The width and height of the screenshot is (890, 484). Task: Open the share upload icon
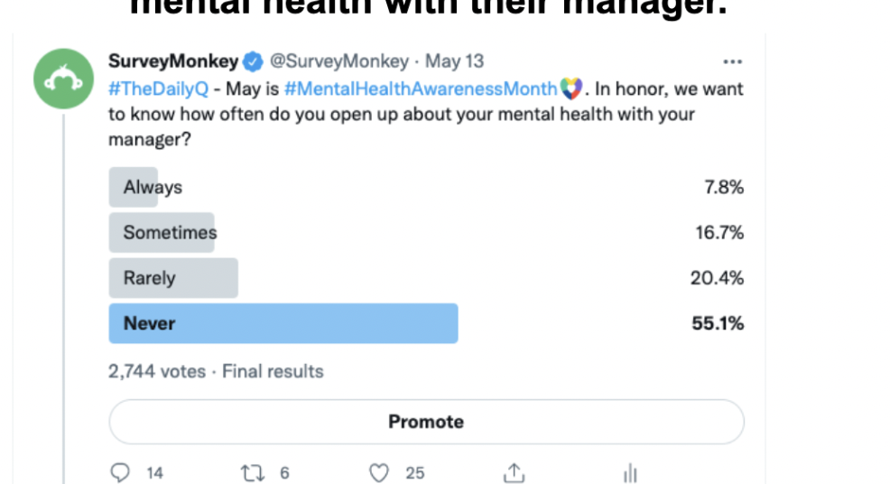515,472
